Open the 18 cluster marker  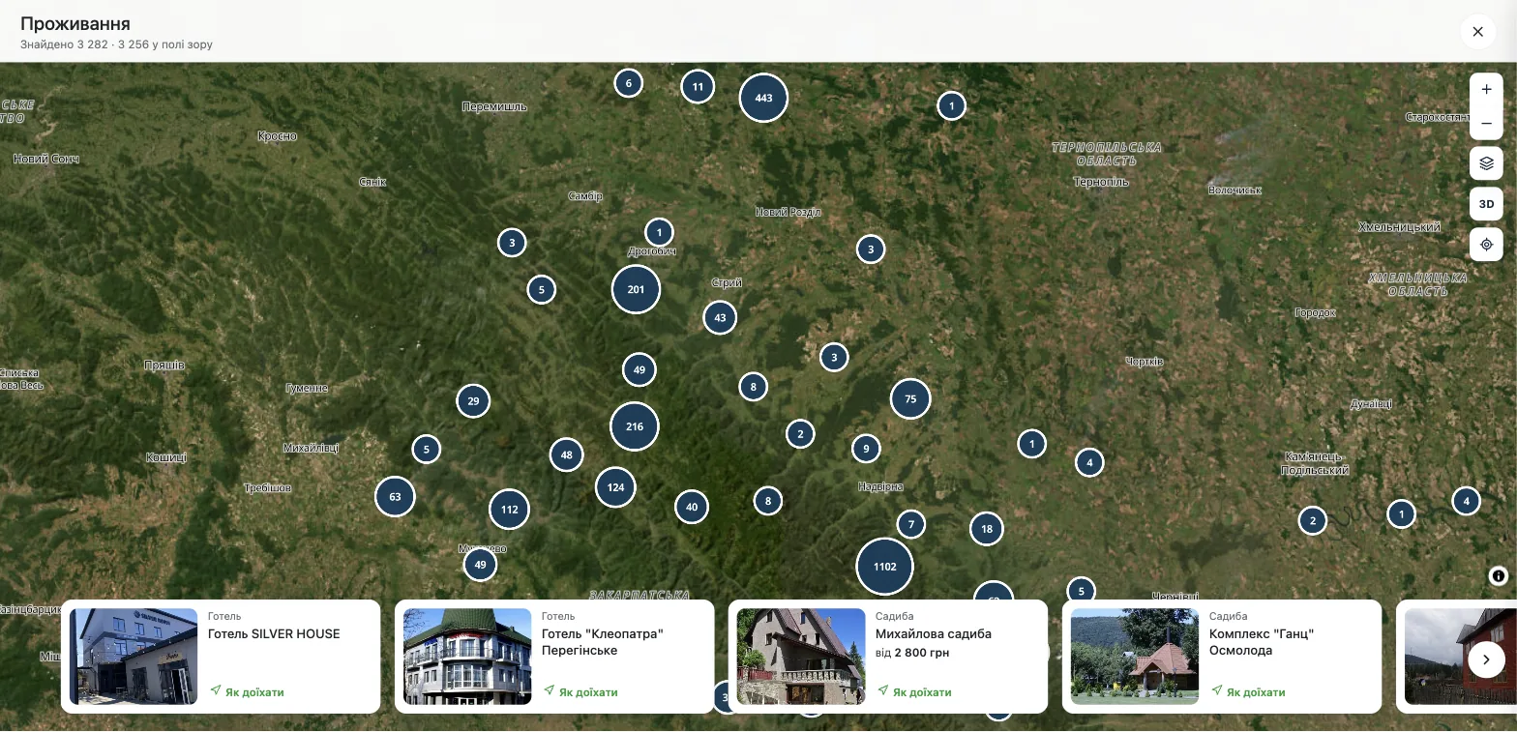point(987,529)
